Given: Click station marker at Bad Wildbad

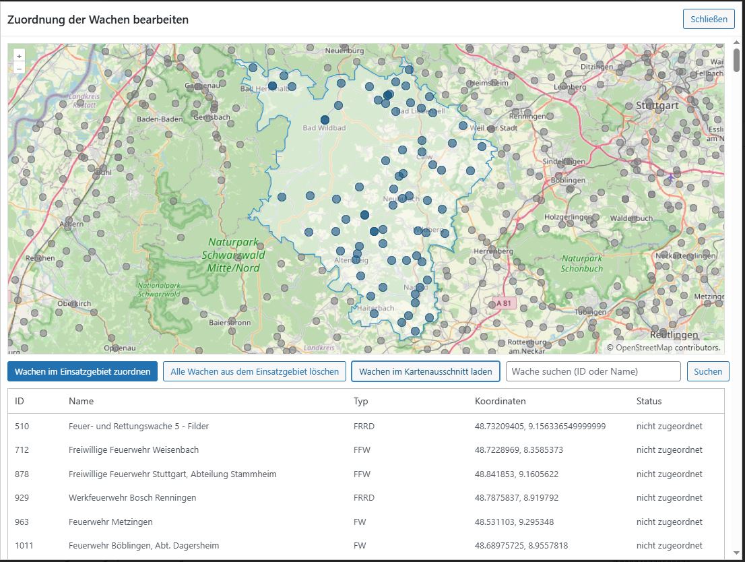Looking at the screenshot, I should [325, 120].
